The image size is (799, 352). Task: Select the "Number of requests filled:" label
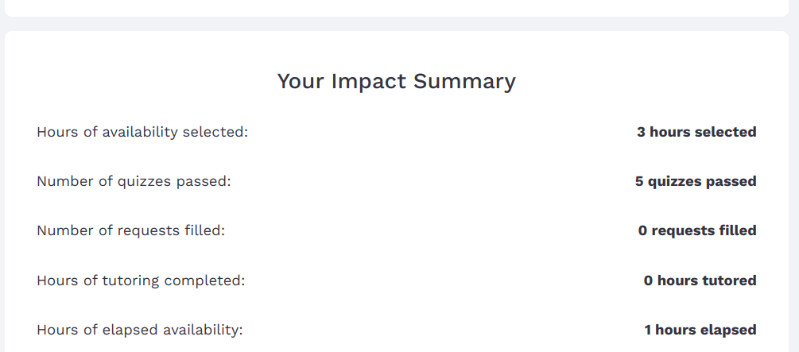[x=131, y=230]
